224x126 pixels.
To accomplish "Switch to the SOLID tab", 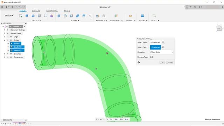I will point(23,11).
